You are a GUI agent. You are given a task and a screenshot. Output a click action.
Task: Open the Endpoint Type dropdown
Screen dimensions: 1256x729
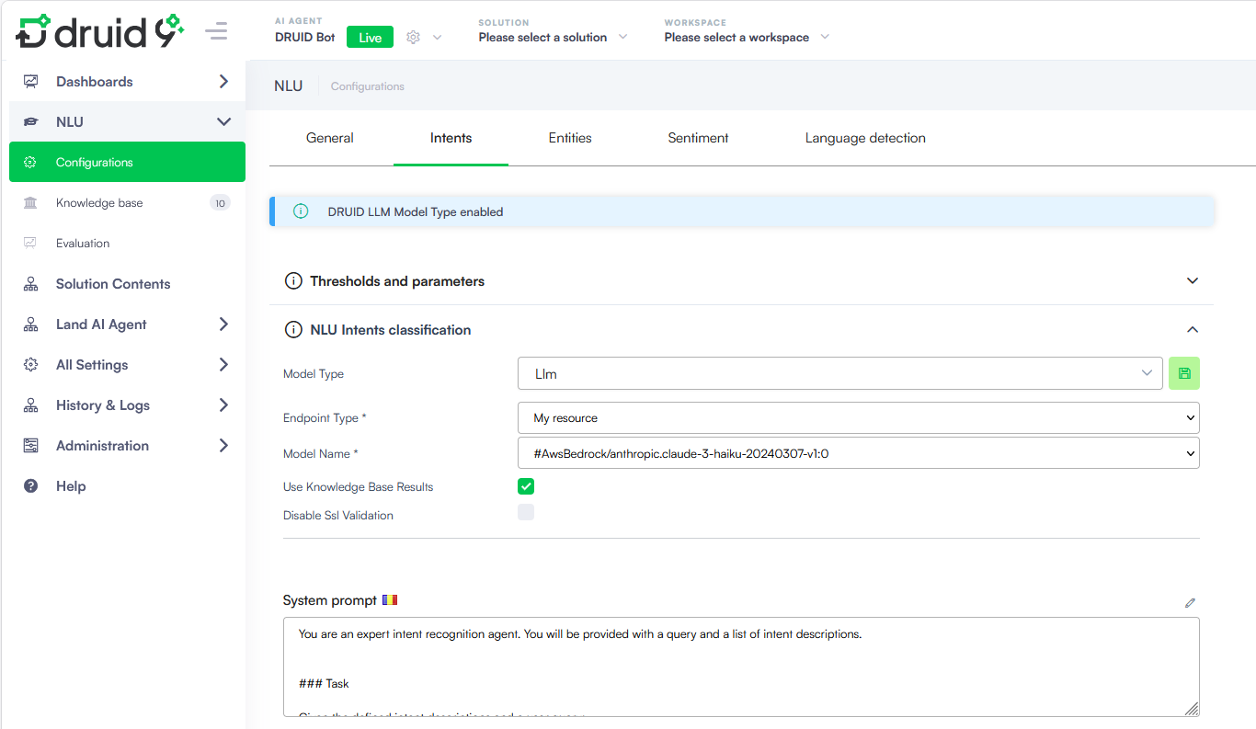pyautogui.click(x=858, y=417)
